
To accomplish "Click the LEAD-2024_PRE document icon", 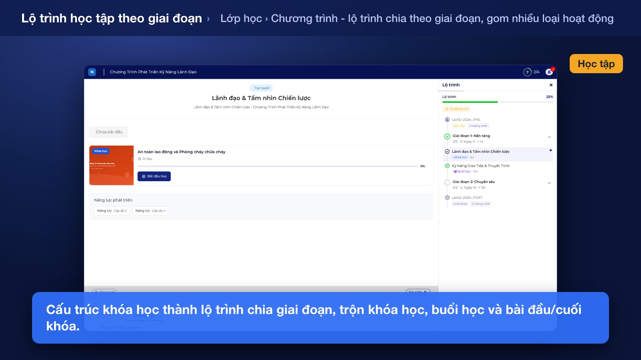I will coord(447,120).
